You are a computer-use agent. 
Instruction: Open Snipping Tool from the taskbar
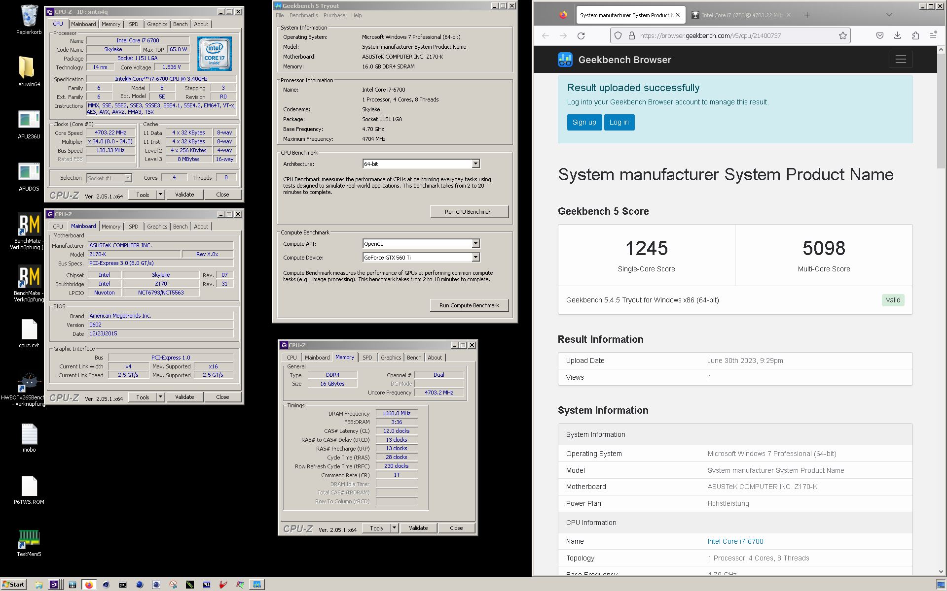(x=173, y=585)
